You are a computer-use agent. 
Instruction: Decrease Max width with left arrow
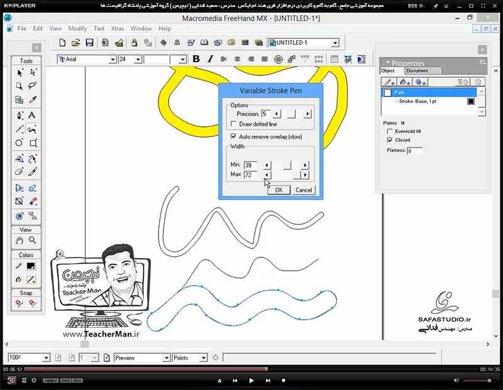tap(267, 175)
